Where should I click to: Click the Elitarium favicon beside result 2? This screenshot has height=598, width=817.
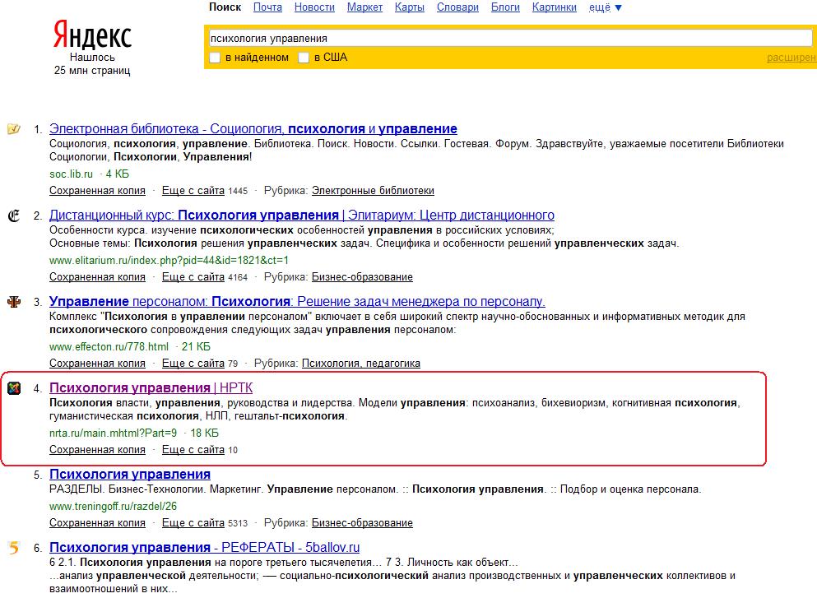click(13, 216)
